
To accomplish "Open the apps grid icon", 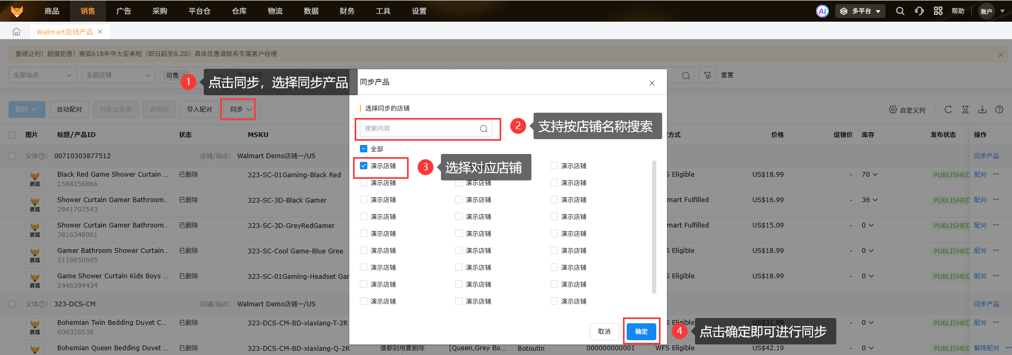I will pyautogui.click(x=938, y=11).
